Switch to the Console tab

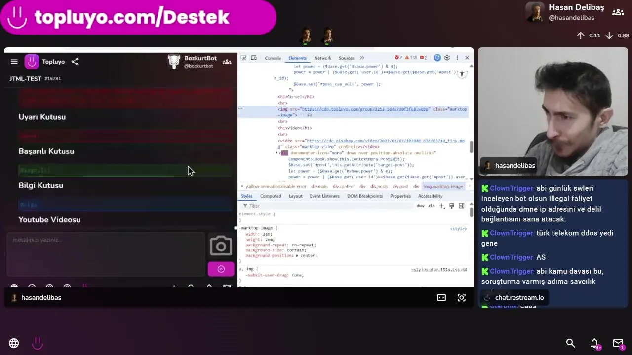pos(273,58)
